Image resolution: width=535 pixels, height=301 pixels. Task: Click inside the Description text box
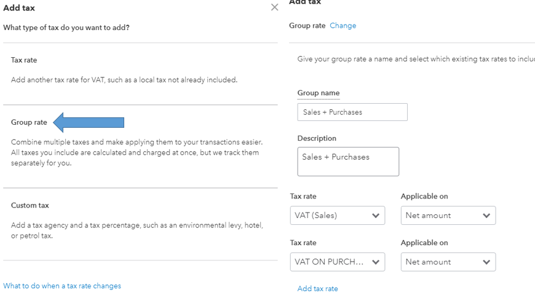click(x=348, y=162)
